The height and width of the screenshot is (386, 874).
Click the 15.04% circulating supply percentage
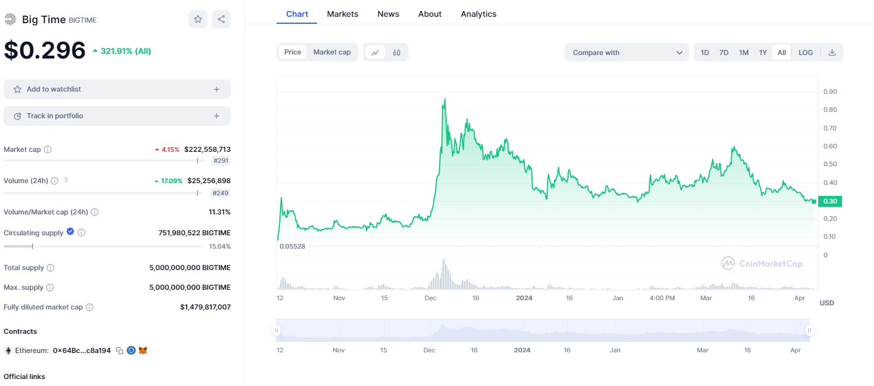coord(220,246)
